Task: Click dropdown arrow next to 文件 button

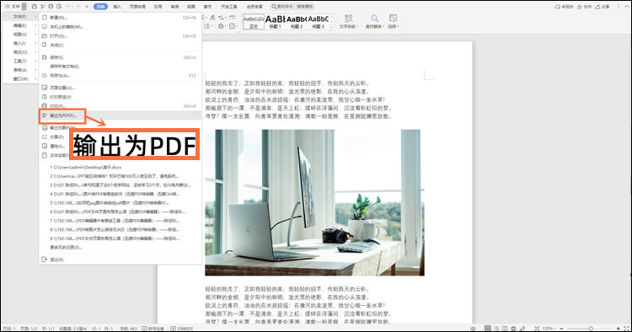Action: [x=24, y=7]
